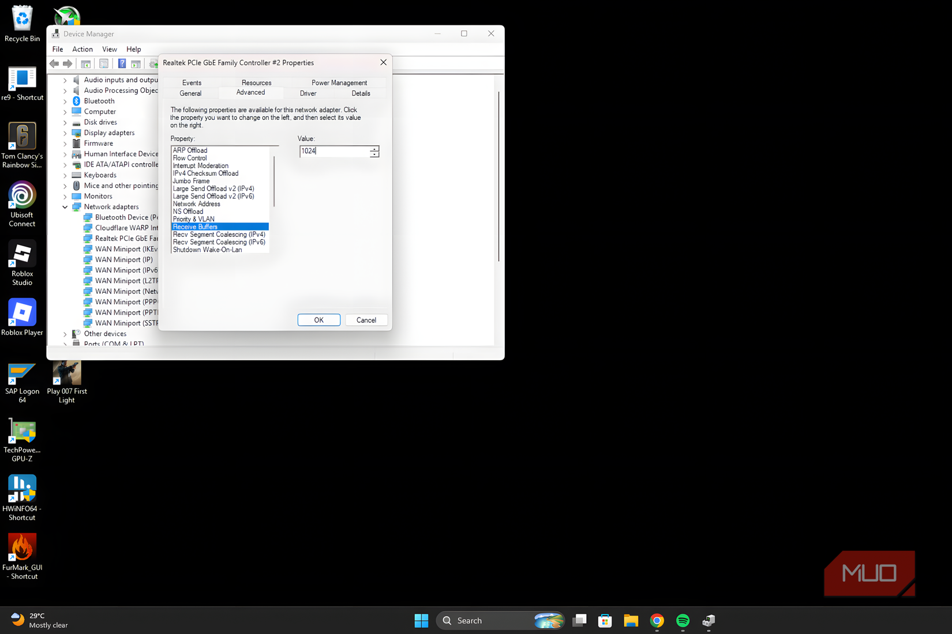This screenshot has width=952, height=634.
Task: Click the Help question mark toolbar icon
Action: (x=122, y=63)
